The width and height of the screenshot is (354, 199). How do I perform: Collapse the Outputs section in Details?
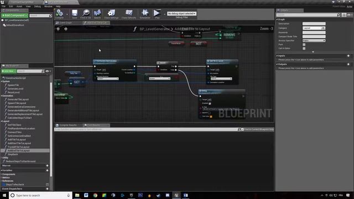click(277, 64)
